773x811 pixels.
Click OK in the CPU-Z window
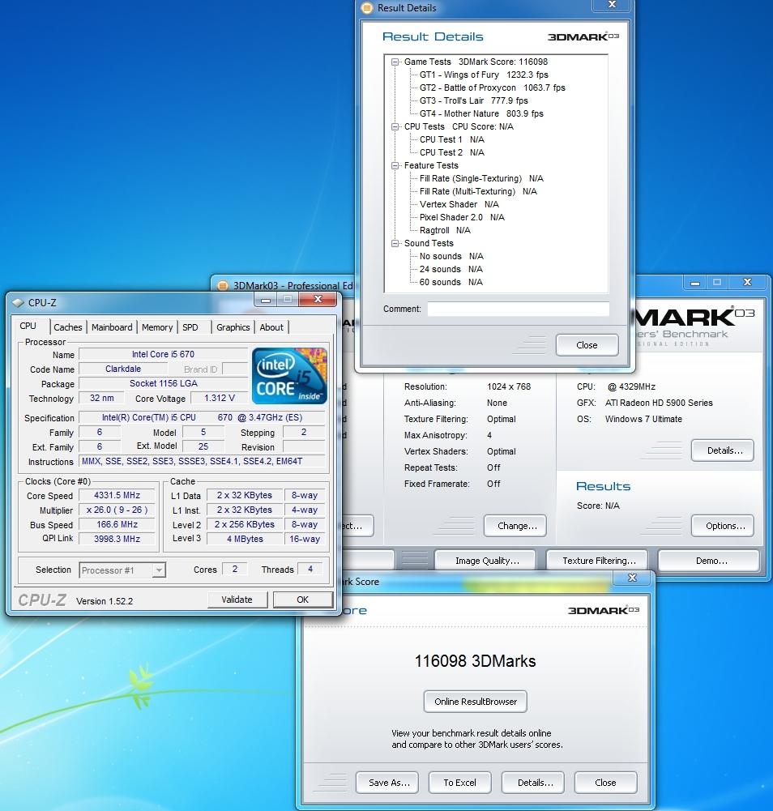(x=303, y=600)
